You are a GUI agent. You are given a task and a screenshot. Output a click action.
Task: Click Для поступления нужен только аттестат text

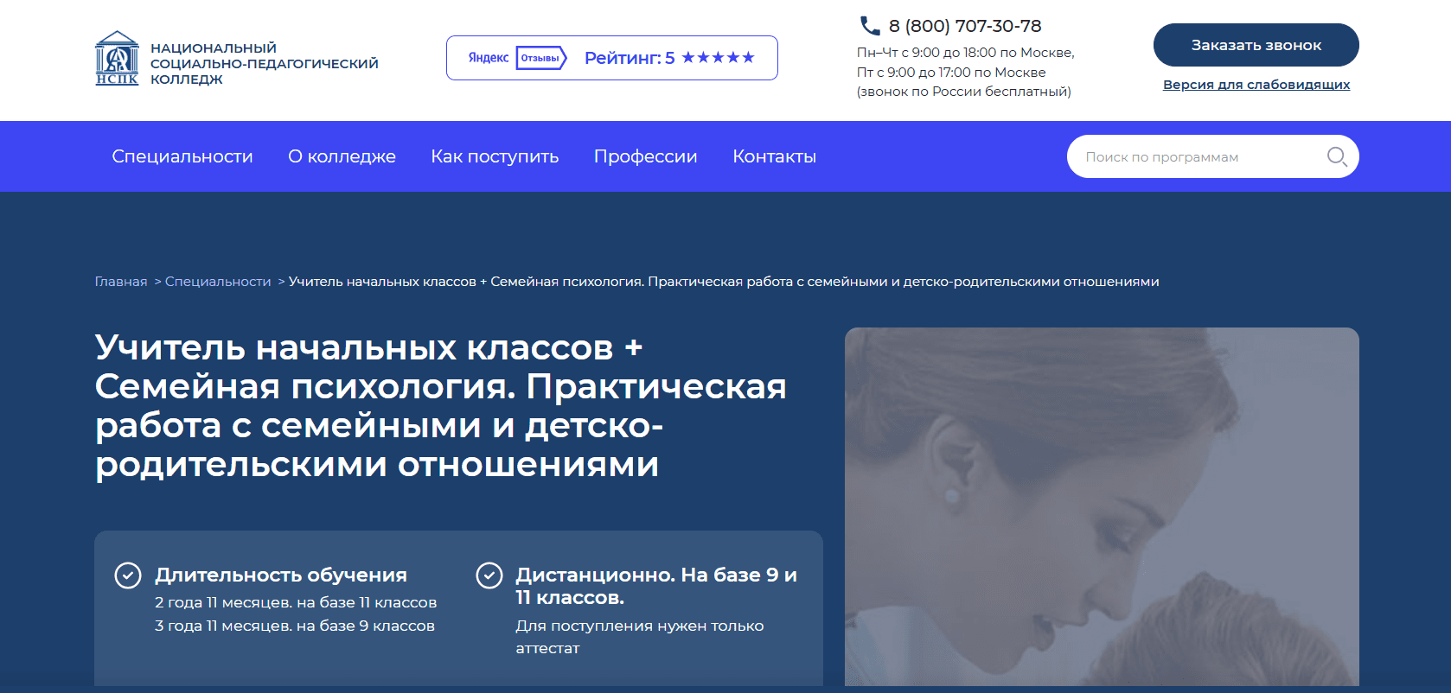(x=640, y=637)
